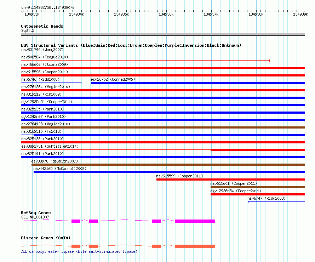The width and height of the screenshot is (315, 262).
Task: Click the RefSeq Genes track title
Action: coord(36,213)
